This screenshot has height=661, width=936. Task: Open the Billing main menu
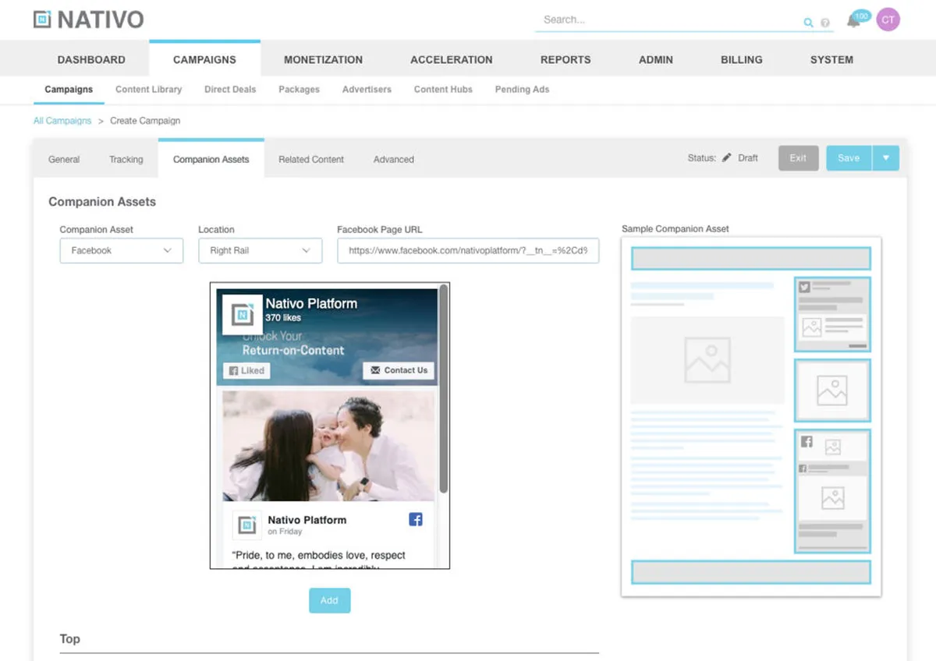click(741, 59)
